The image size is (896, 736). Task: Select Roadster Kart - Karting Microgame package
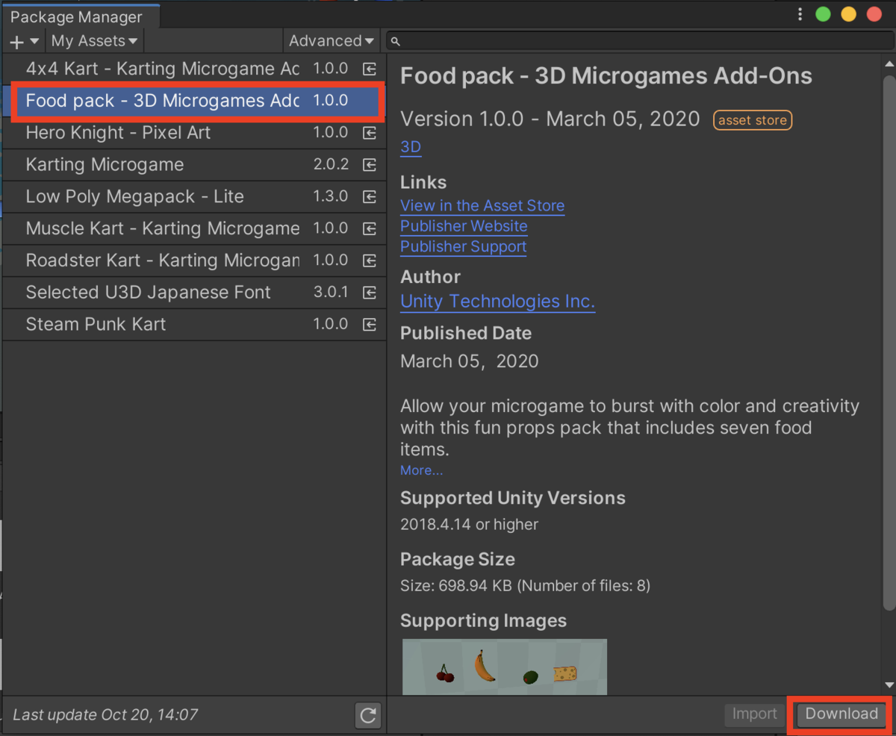pos(194,261)
